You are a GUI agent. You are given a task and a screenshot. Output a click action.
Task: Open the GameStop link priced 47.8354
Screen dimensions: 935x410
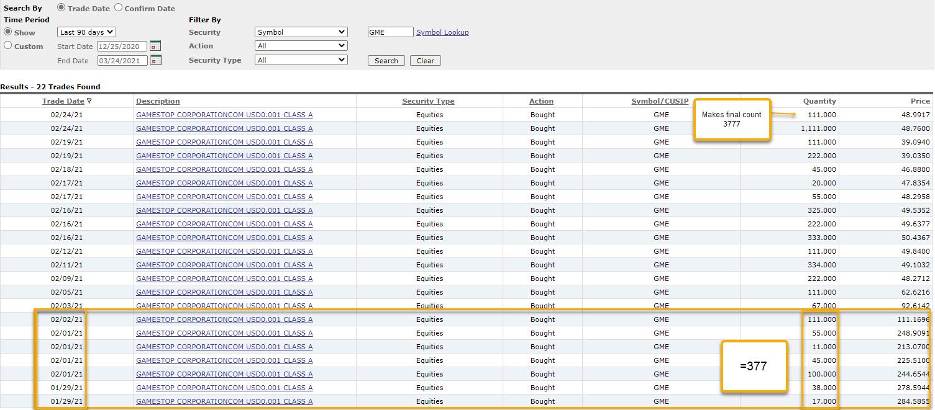pos(224,183)
